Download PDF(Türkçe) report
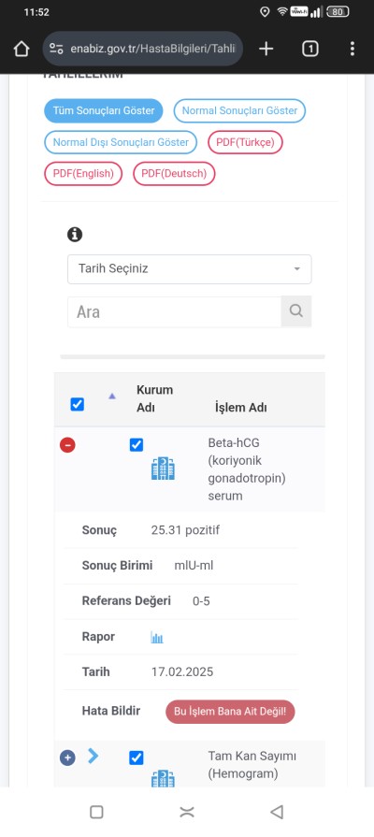 pos(245,142)
